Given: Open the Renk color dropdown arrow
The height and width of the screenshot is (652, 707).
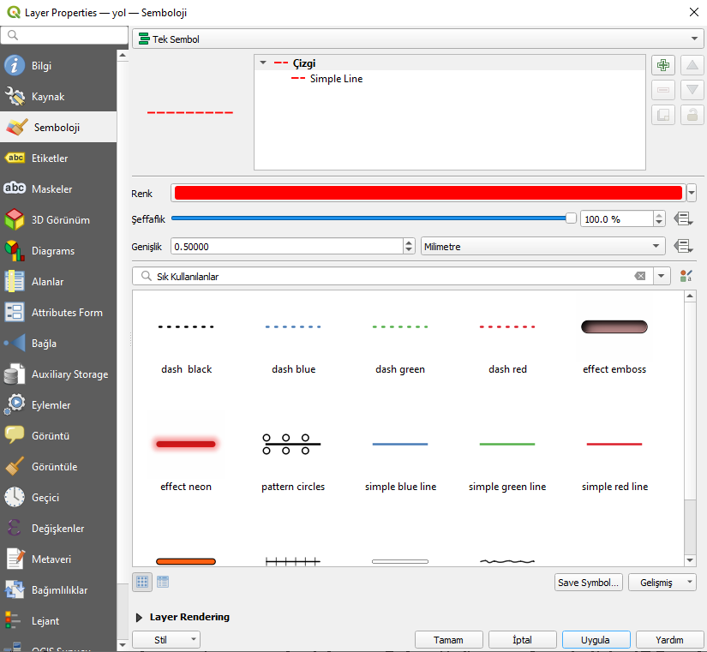Looking at the screenshot, I should coord(692,194).
